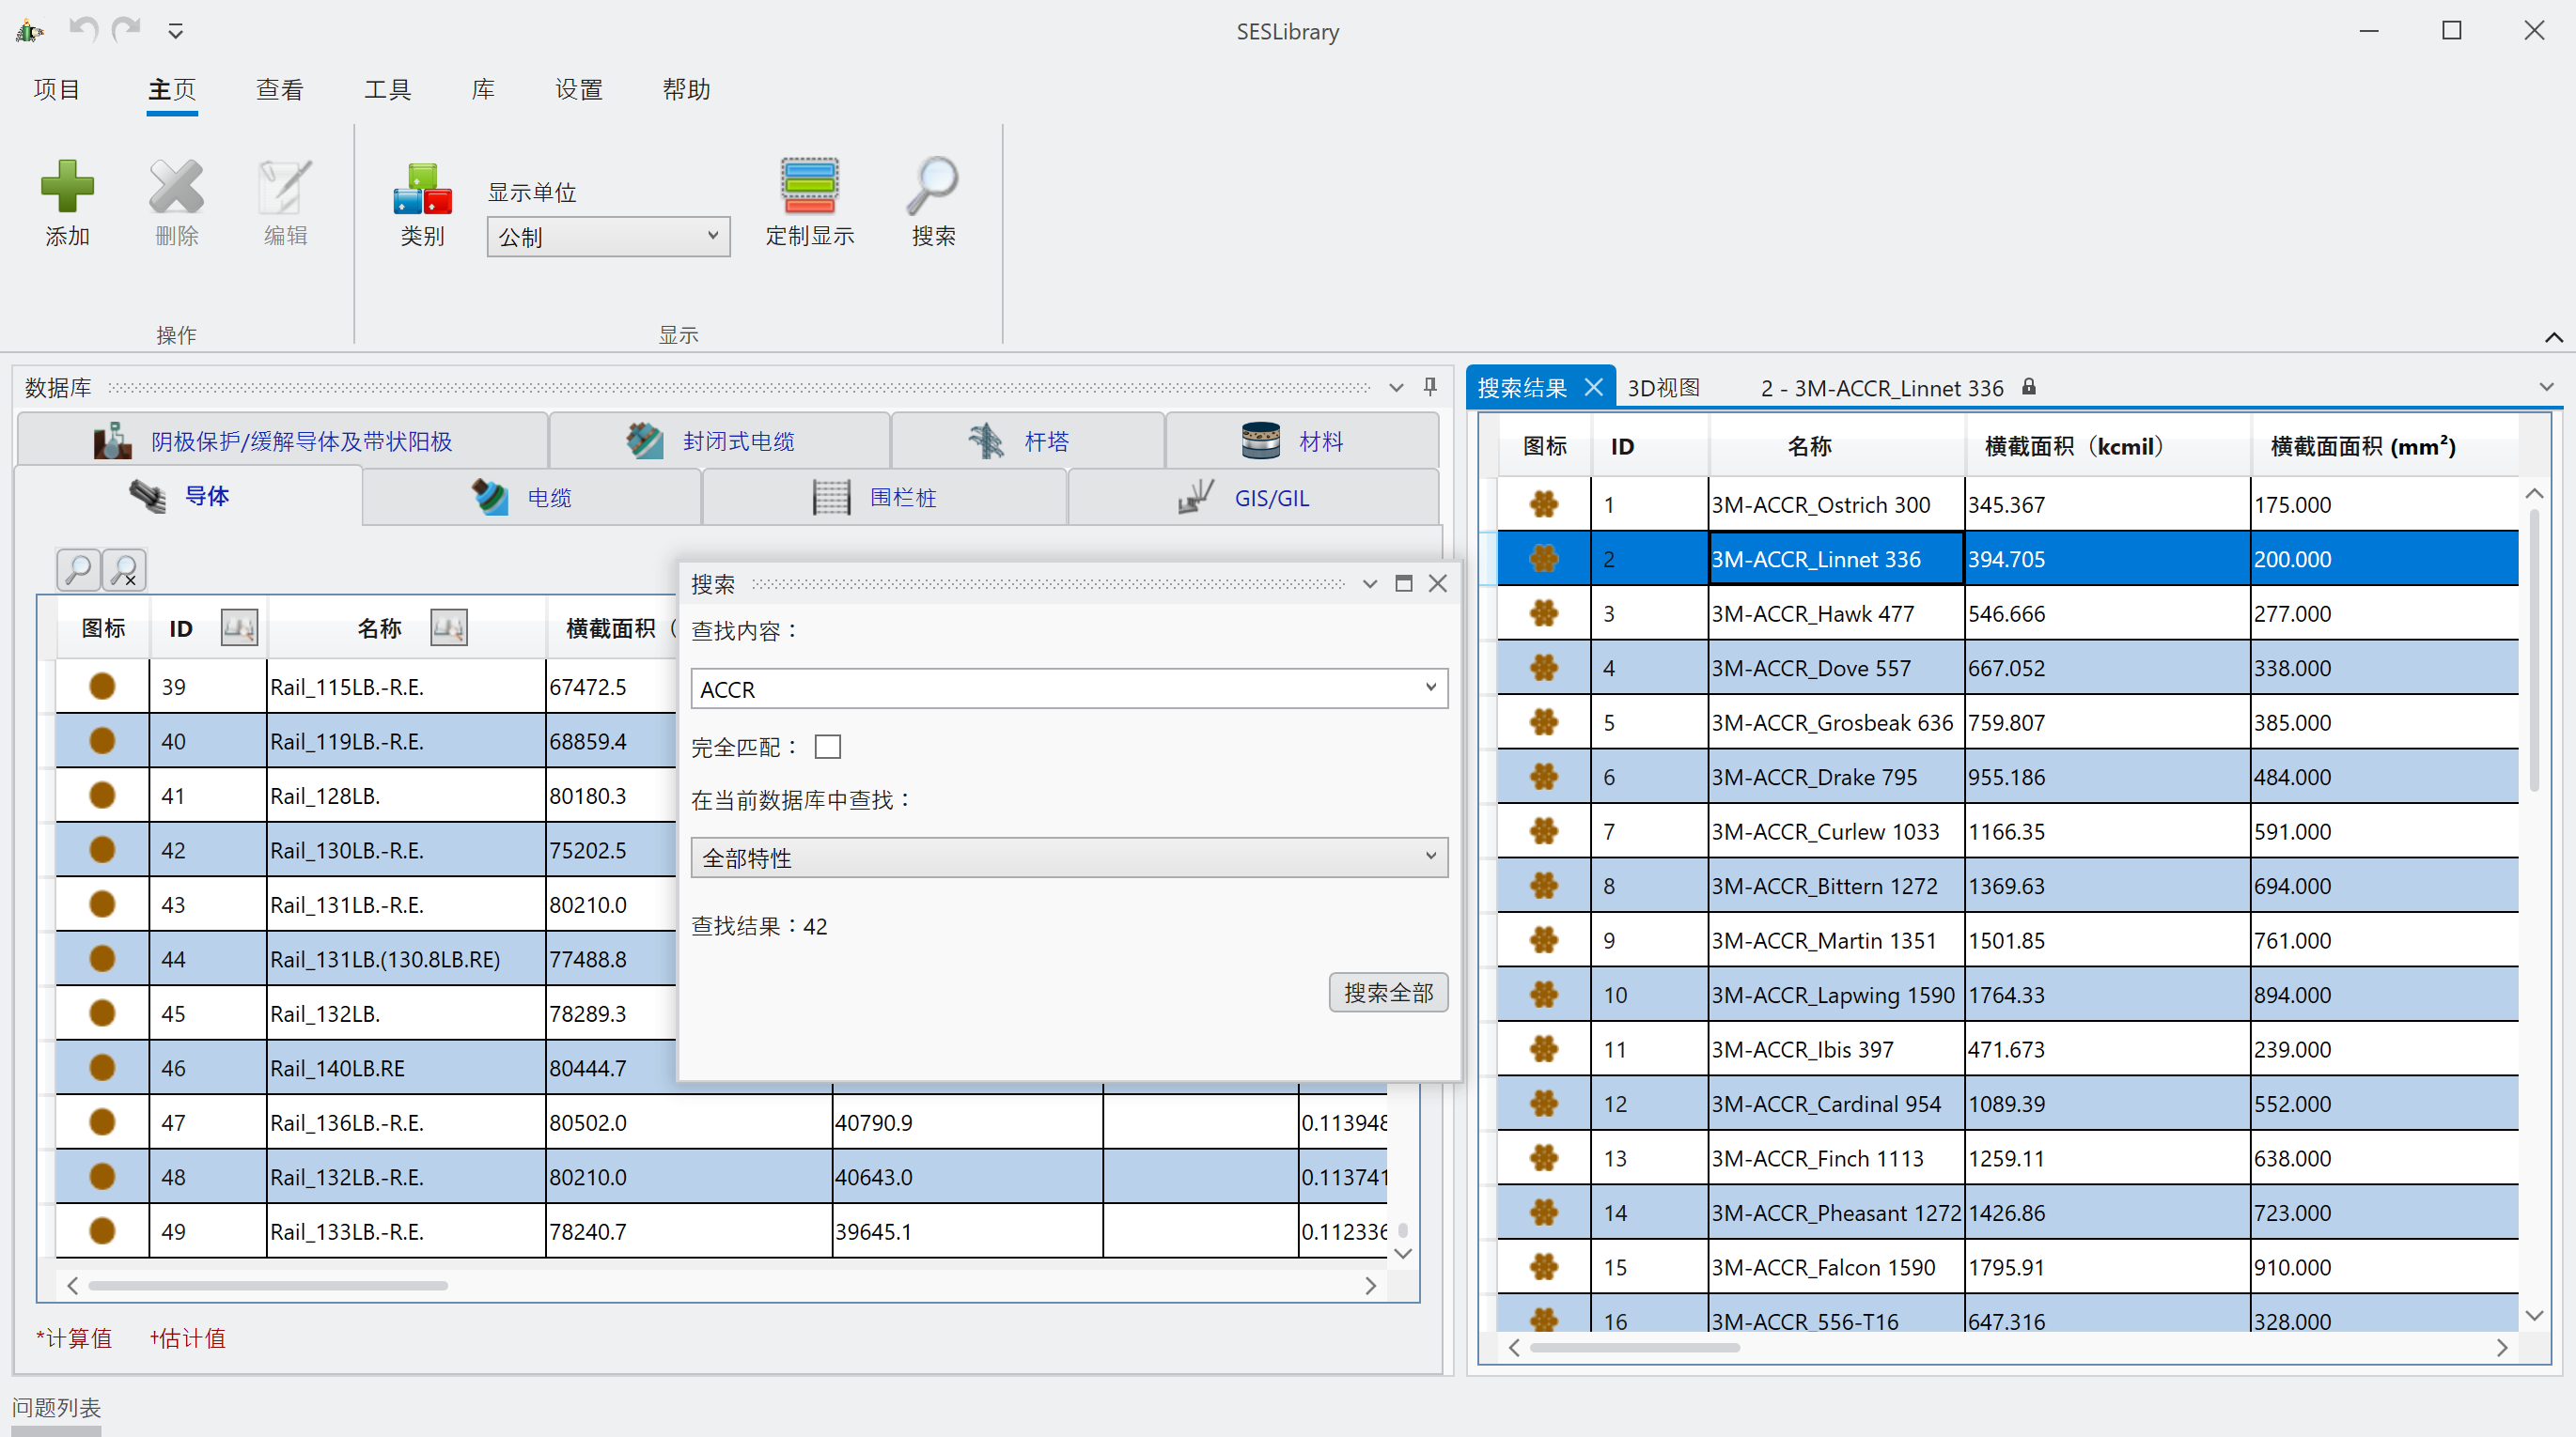Image resolution: width=2576 pixels, height=1437 pixels.
Task: Click the conductor icon in 3M-ACCR_Hawk 477 row
Action: click(1544, 612)
